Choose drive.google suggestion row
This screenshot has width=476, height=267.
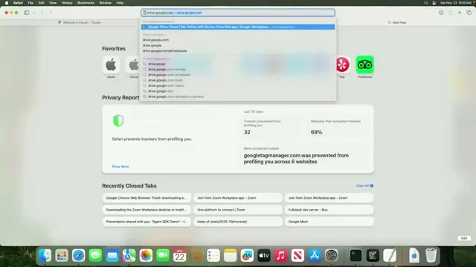tap(238, 45)
